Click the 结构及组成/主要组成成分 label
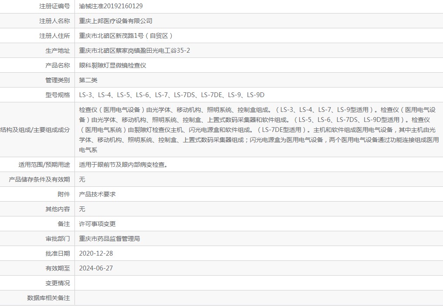 click(35, 130)
